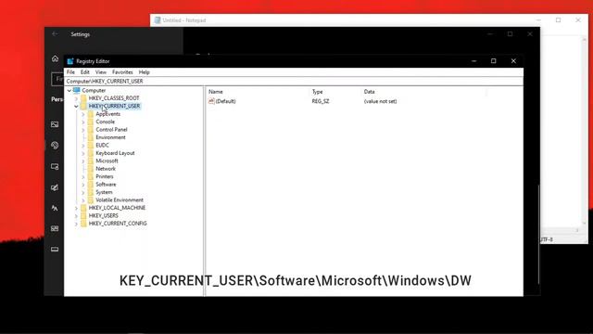Screen dimensions: 593x334
Task: Select the Network key label
Action: pyautogui.click(x=106, y=169)
